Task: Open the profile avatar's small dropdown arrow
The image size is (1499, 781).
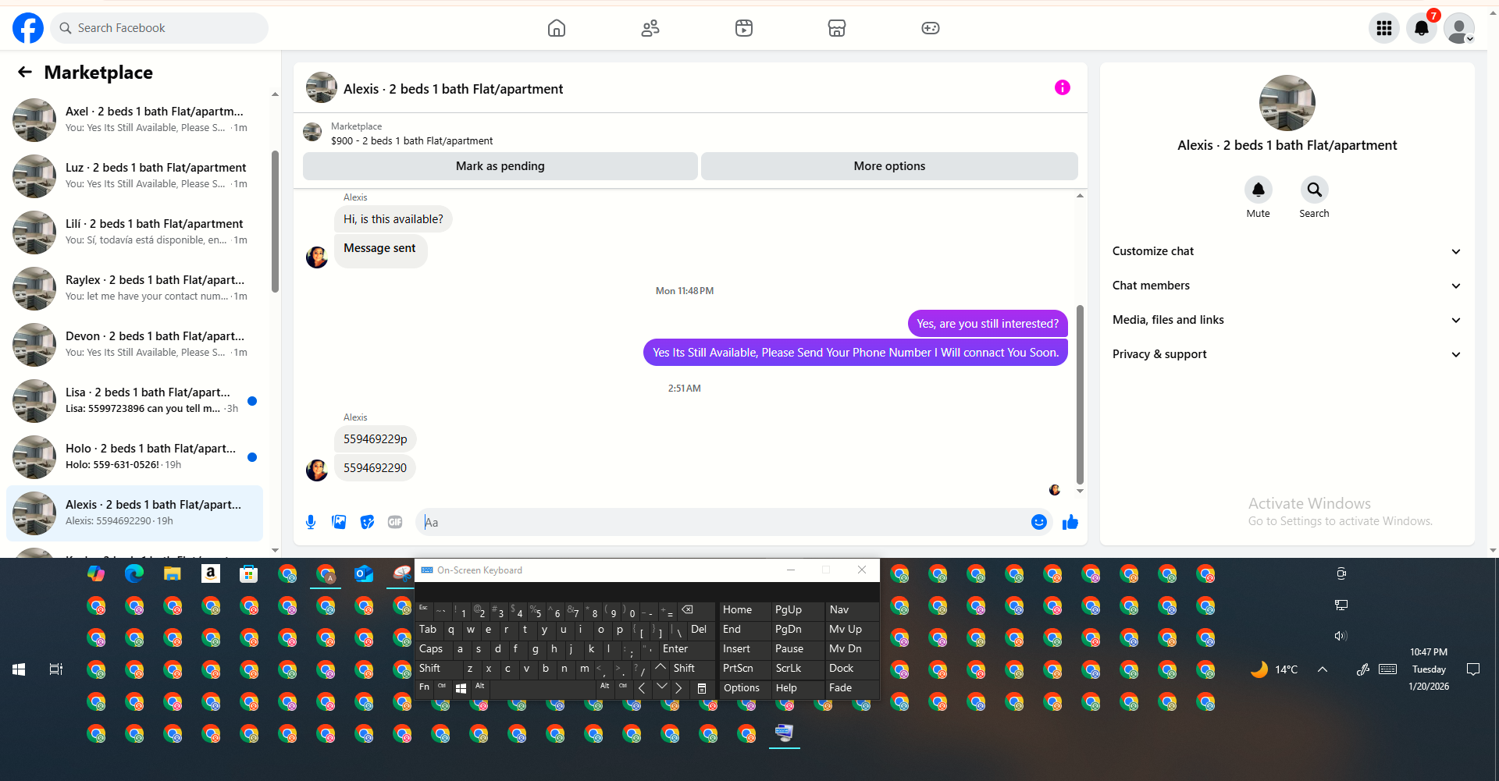Action: click(1470, 38)
